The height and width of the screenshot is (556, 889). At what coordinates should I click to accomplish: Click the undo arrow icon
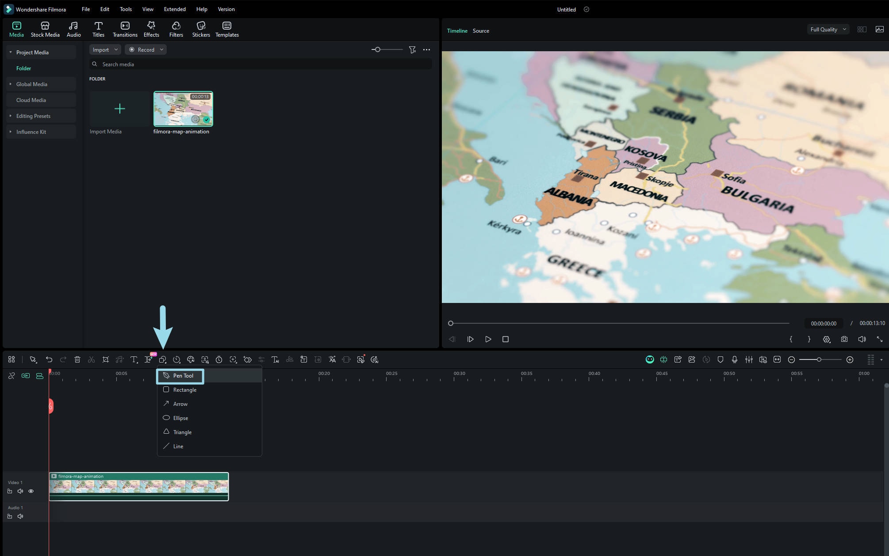49,359
